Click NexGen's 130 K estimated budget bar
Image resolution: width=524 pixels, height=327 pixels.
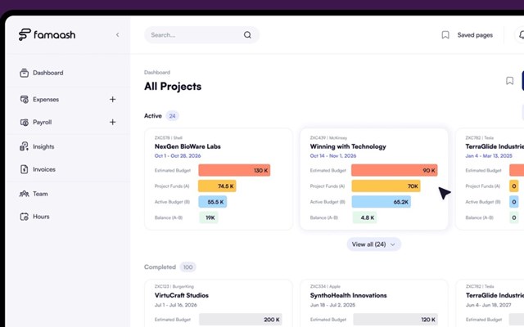click(x=234, y=170)
